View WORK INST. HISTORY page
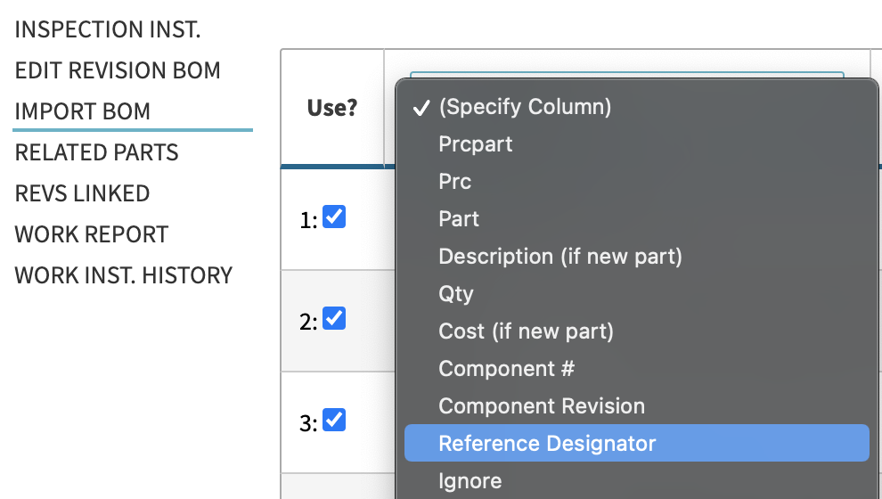882x499 pixels. (123, 275)
